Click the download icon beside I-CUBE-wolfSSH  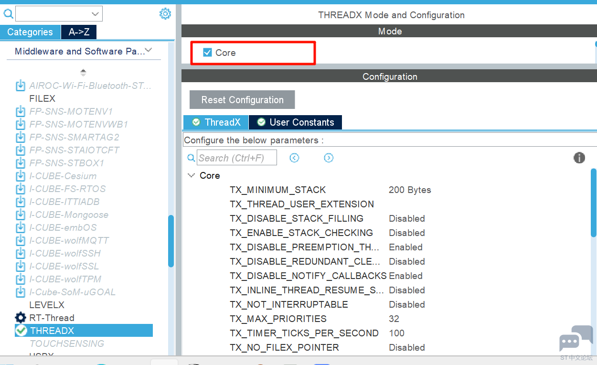21,254
